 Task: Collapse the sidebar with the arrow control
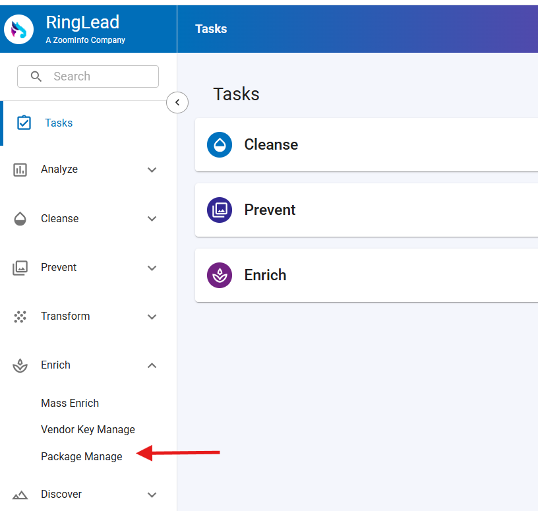(177, 102)
